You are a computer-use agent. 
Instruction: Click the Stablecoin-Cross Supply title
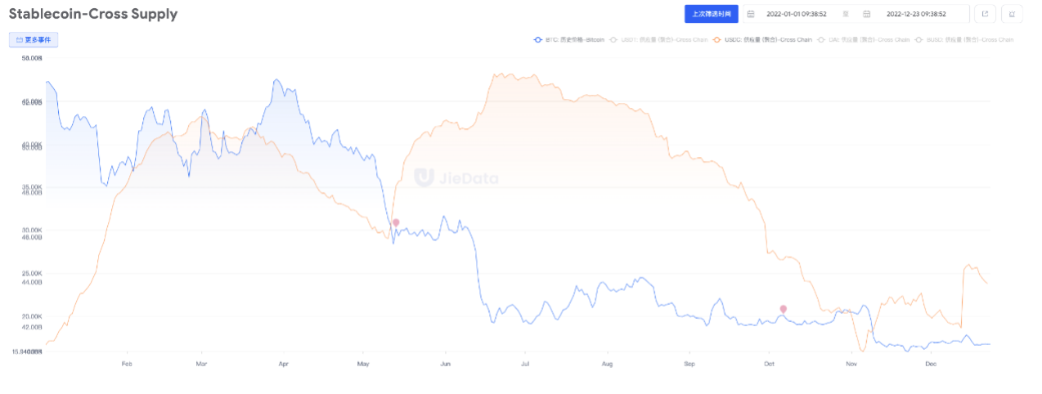point(92,14)
